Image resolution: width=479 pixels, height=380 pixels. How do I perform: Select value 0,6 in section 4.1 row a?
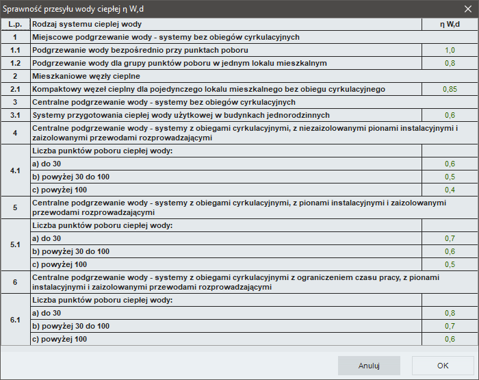click(x=450, y=164)
